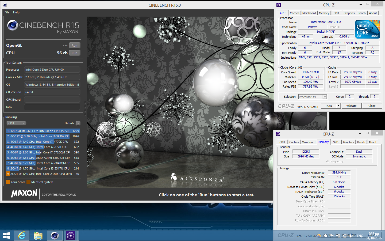Screen dimensions: 385x241
Task: Open the CPU ranking type dropdown
Action: click(x=16, y=123)
